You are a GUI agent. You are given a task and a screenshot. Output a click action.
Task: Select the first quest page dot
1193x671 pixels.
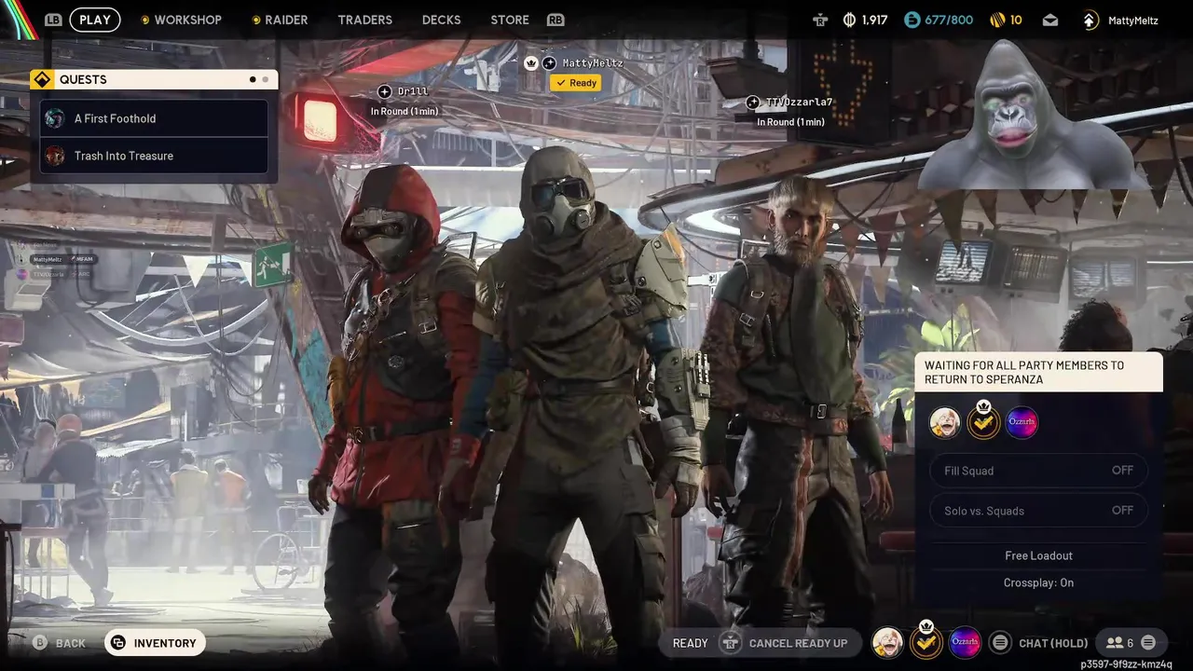click(x=253, y=80)
